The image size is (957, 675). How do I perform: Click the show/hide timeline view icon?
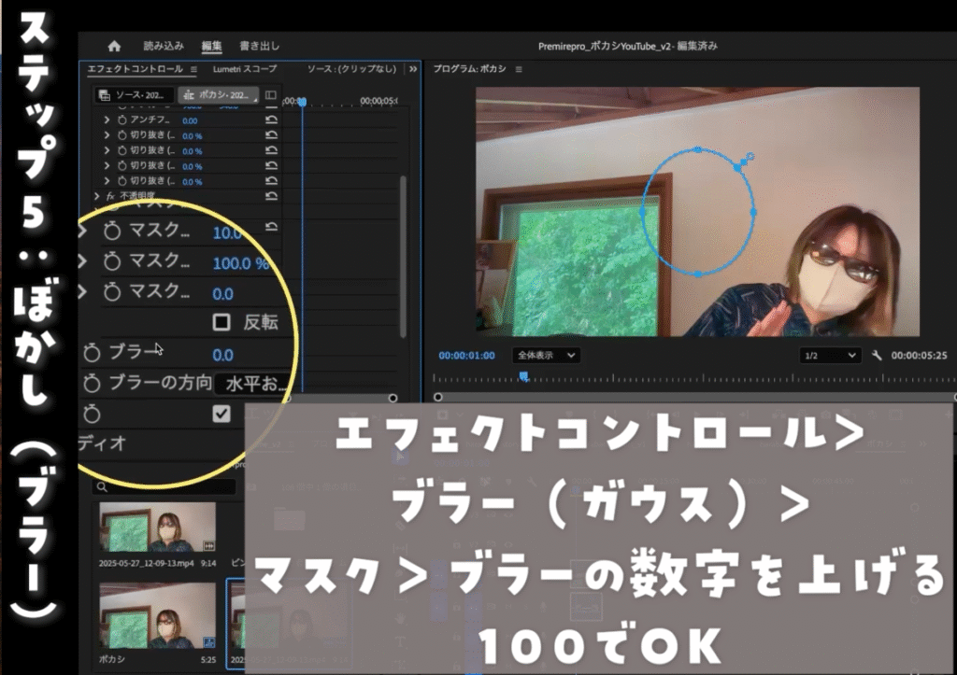tap(271, 95)
